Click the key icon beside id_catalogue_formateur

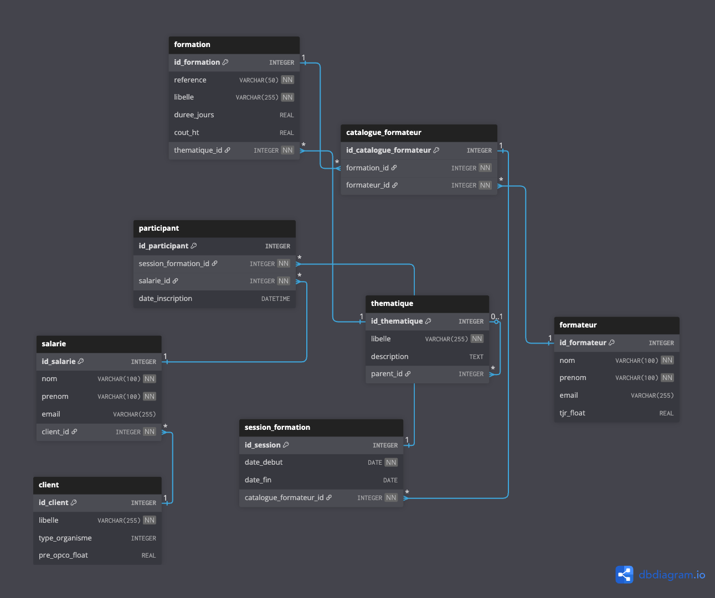(436, 150)
